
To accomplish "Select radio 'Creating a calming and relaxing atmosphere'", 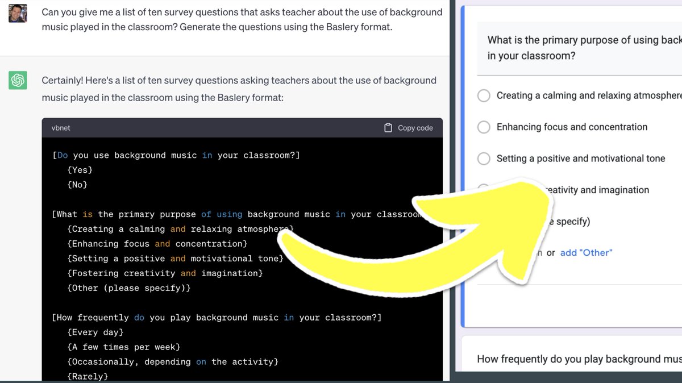I will (x=484, y=95).
